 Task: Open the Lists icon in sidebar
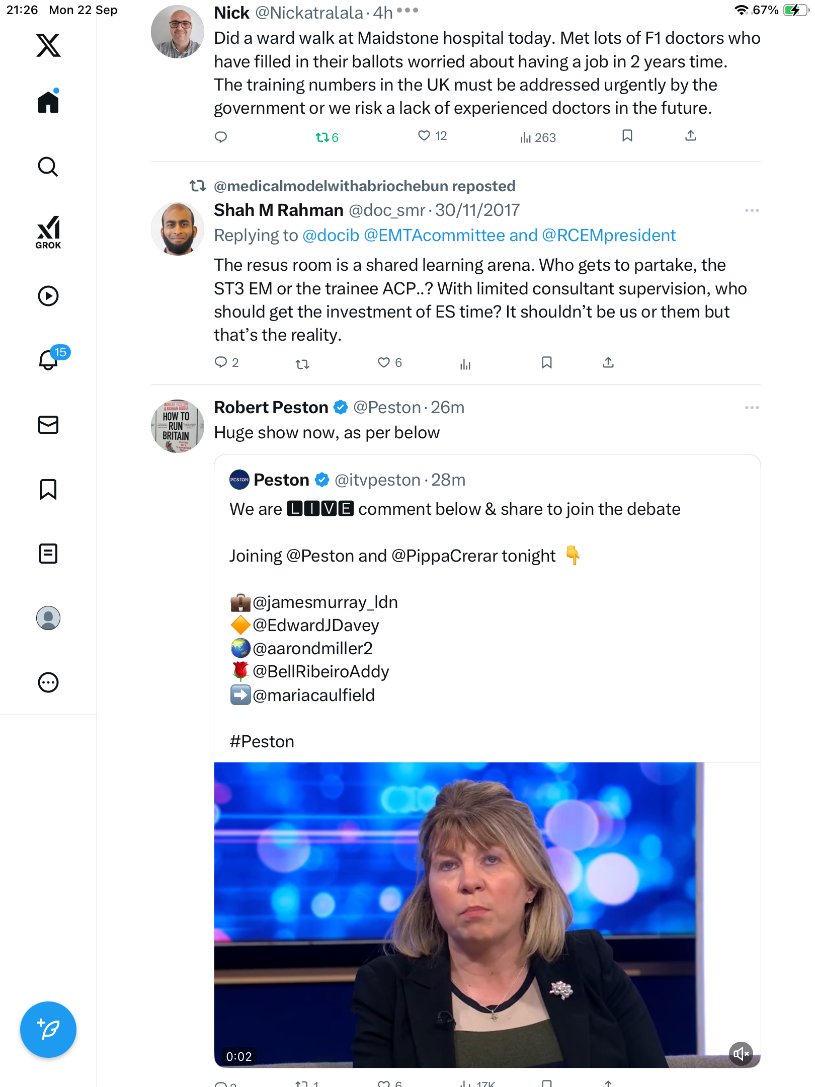[x=48, y=554]
